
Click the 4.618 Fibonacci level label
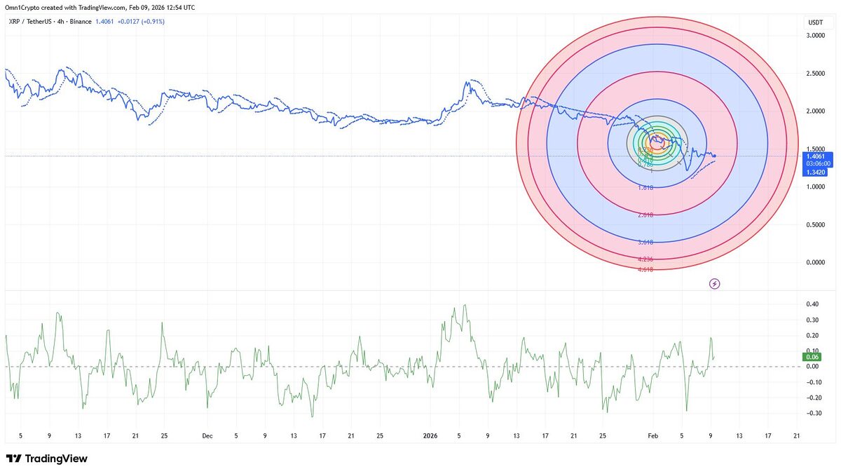[646, 269]
